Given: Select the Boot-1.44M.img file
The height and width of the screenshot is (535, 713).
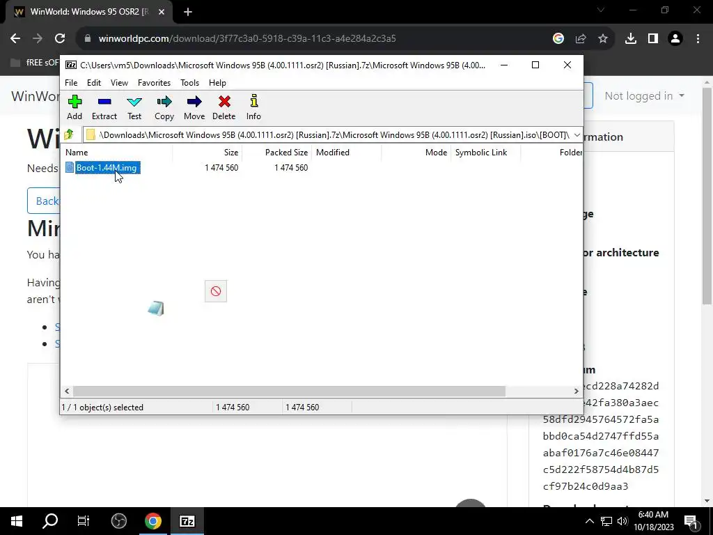Looking at the screenshot, I should click(107, 168).
